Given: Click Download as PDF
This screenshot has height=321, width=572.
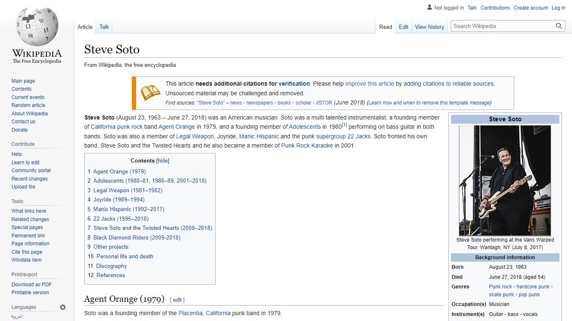Looking at the screenshot, I should pos(31,285).
